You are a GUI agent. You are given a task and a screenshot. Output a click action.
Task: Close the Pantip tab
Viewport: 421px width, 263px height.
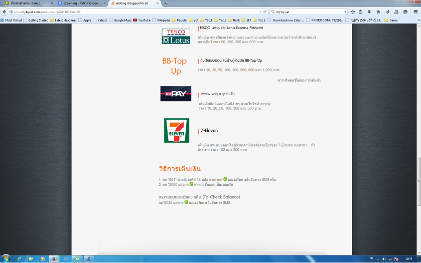click(52, 3)
